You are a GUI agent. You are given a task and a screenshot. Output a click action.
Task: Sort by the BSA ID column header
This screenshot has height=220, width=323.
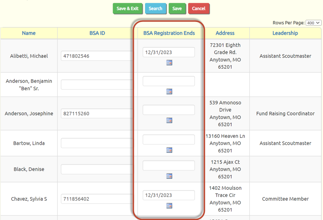[x=97, y=33]
